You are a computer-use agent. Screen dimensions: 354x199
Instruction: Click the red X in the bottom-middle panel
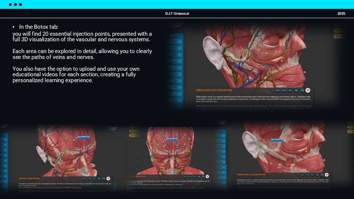pos(208,177)
